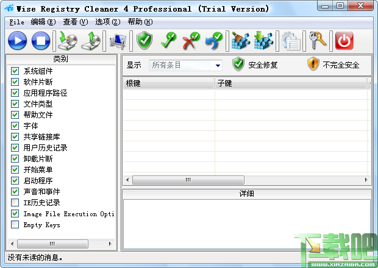Open the computer system icon in toolbar
Screen dimensions: 378x268
point(118,41)
